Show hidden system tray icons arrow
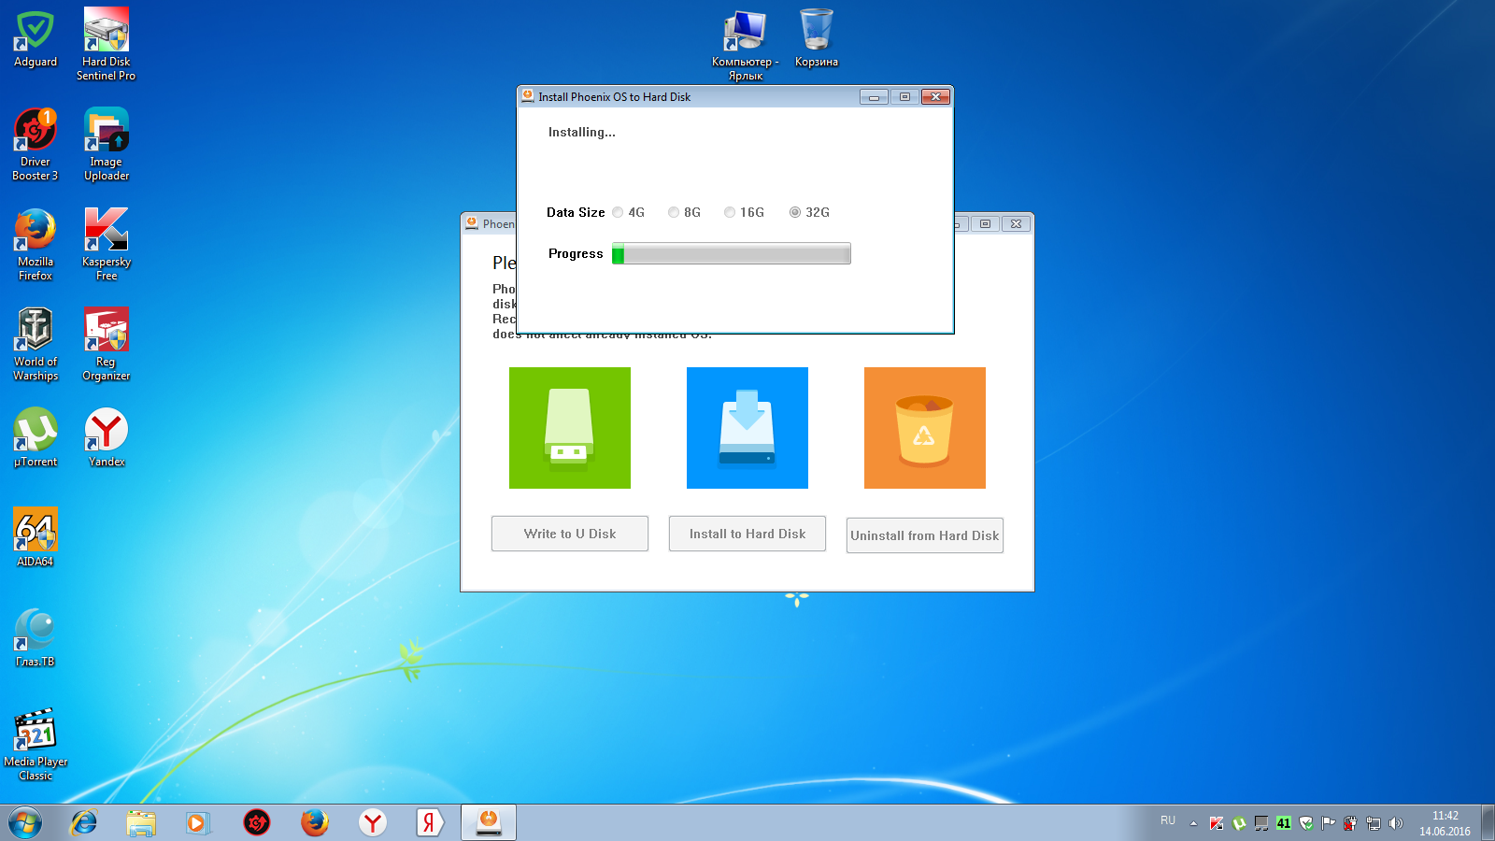This screenshot has height=841, width=1495. point(1193,823)
